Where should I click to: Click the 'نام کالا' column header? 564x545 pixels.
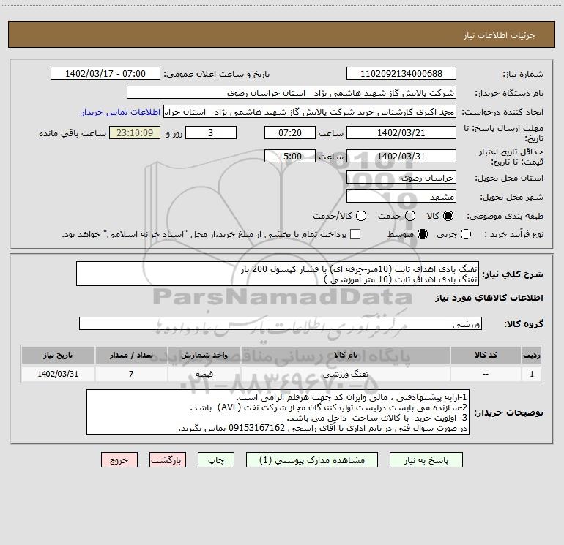tap(351, 355)
